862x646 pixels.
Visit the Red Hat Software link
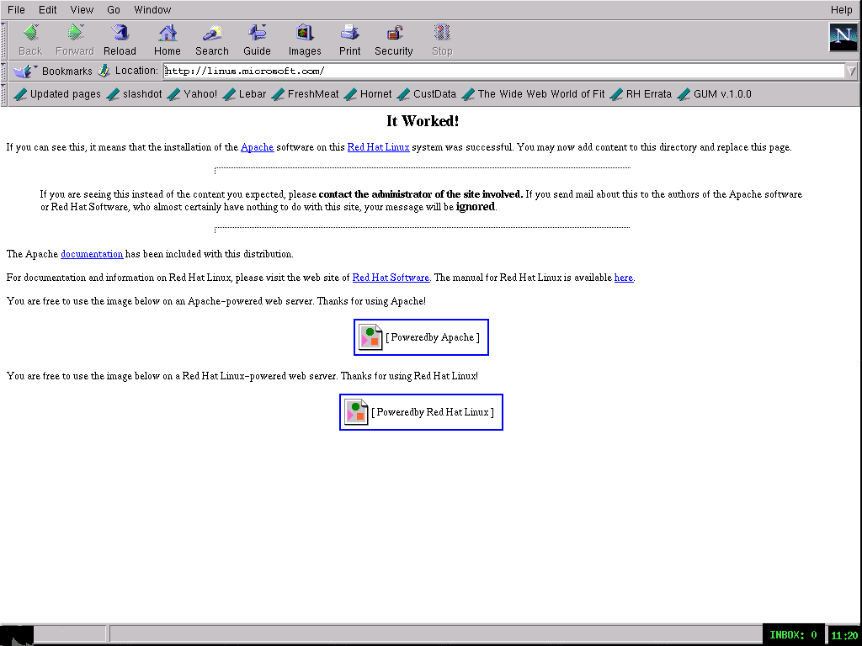(391, 278)
